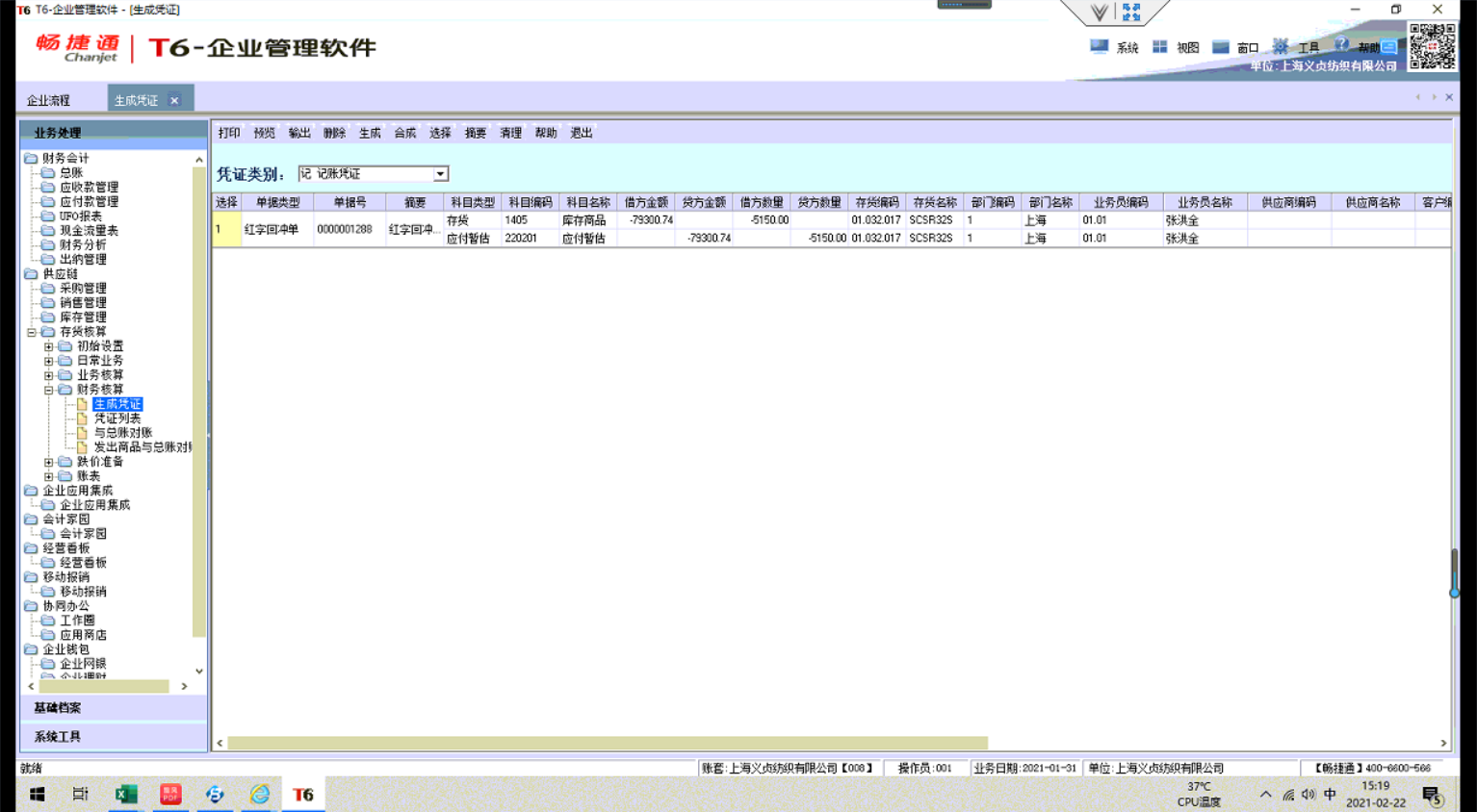Click the 选择 cell of row 1
This screenshot has width=1477, height=812.
coord(227,229)
